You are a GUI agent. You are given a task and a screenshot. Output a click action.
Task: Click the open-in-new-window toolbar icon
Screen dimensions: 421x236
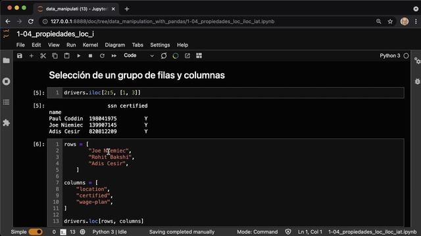click(187, 56)
